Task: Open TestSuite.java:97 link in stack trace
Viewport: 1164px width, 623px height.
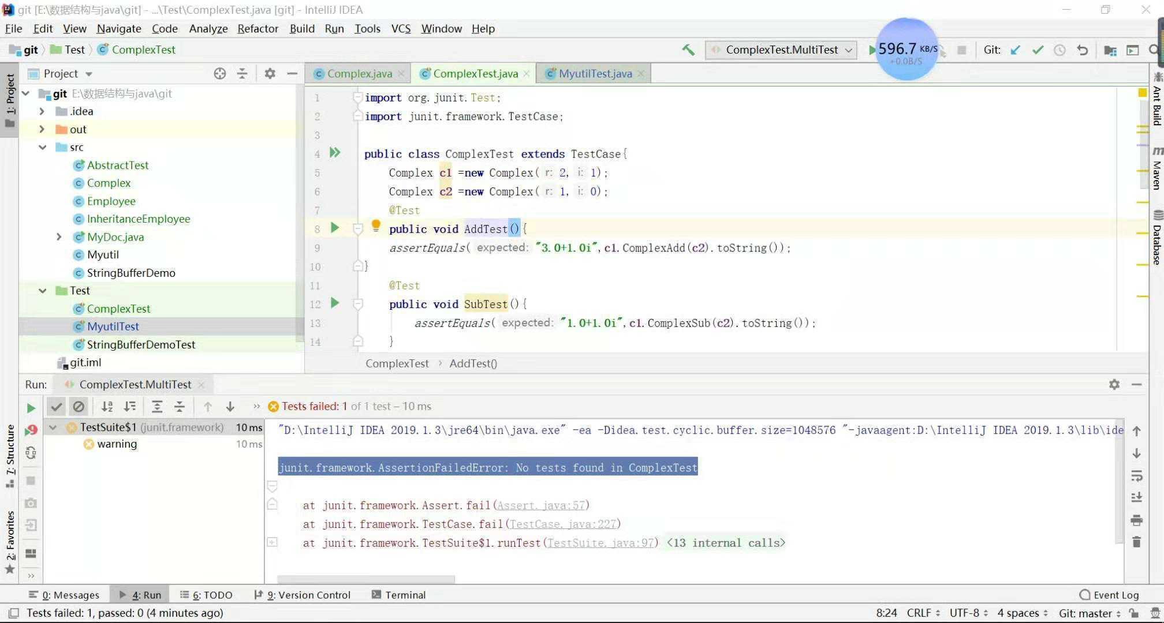Action: click(x=600, y=543)
